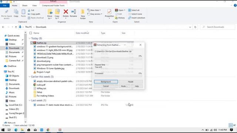Expand the Open dropdown arrow
The height and width of the screenshot is (133, 237).
[124, 10]
